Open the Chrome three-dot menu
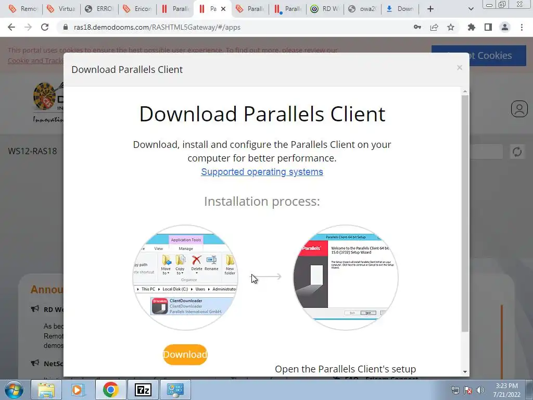Image resolution: width=533 pixels, height=400 pixels. click(x=522, y=27)
